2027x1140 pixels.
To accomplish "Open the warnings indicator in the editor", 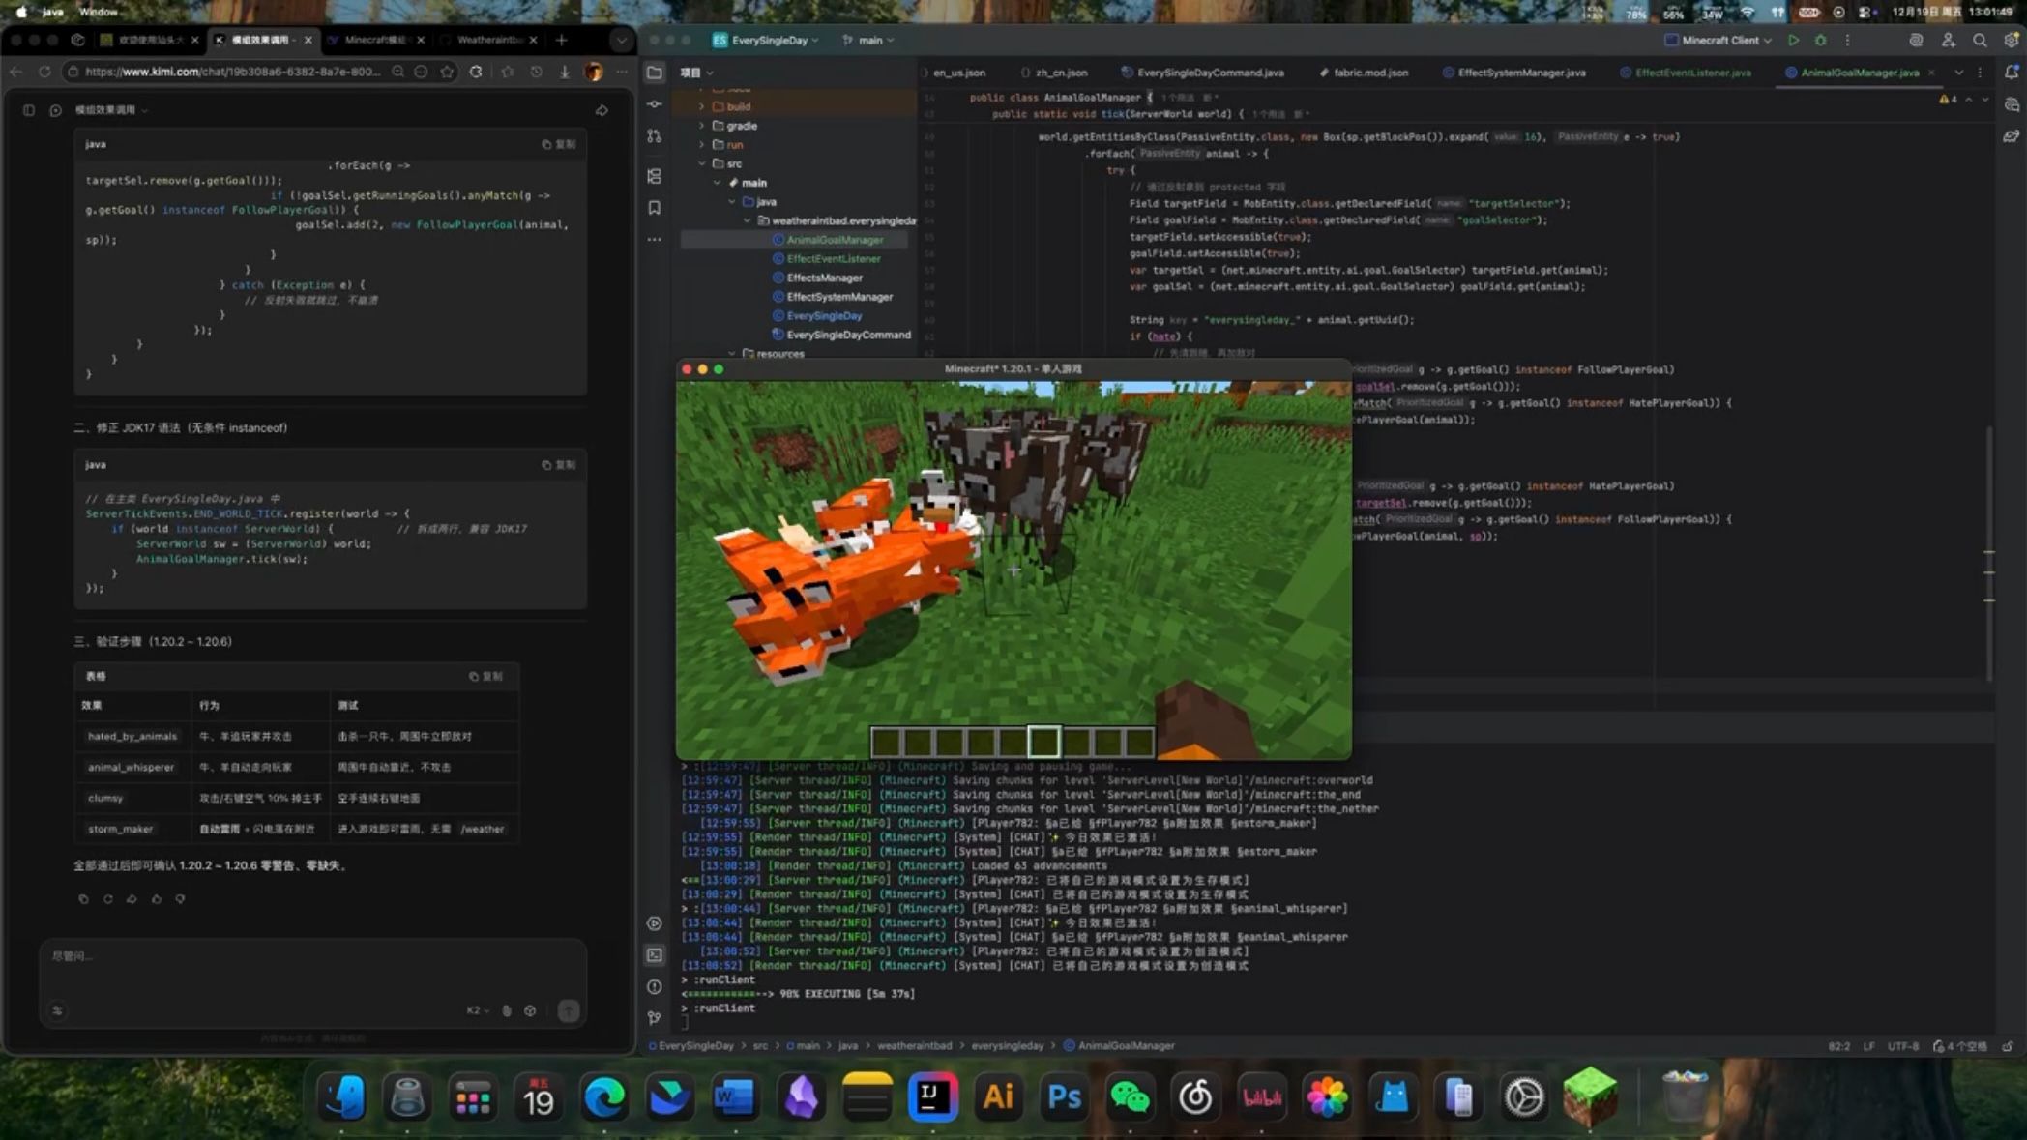I will click(1948, 99).
